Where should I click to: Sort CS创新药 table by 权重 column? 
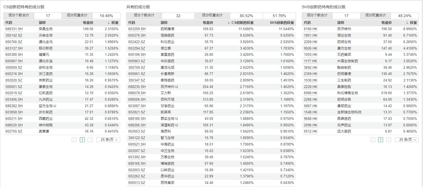pyautogui.click(x=113, y=23)
